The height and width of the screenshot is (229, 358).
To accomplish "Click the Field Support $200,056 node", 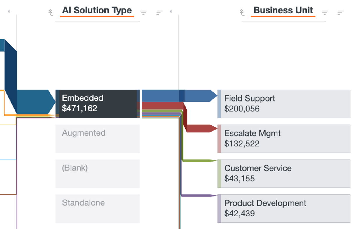I will (284, 104).
